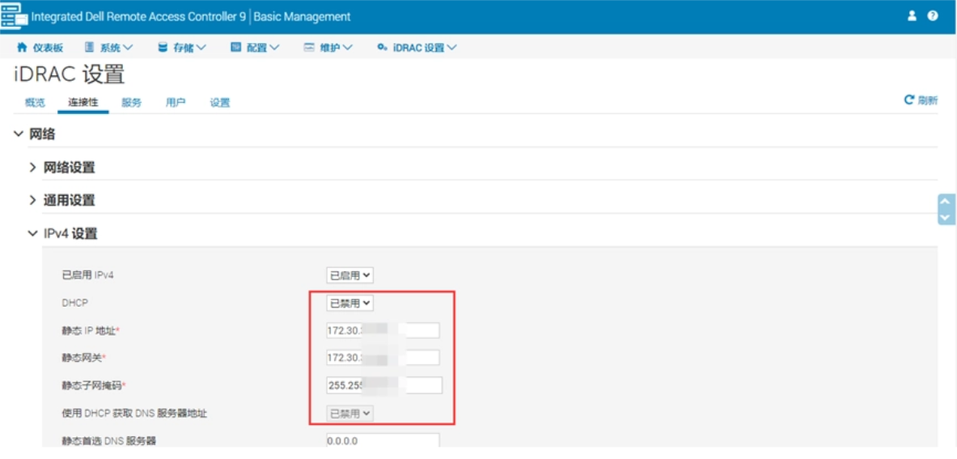This screenshot has height=459, width=957.
Task: Click the 使用 DHCP 获取 DNS 服务器地址 label
Action: click(x=134, y=413)
